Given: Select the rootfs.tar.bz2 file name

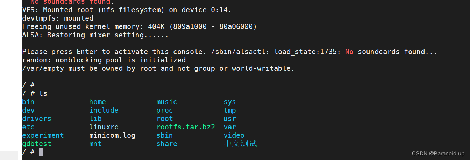Looking at the screenshot, I should [x=186, y=127].
